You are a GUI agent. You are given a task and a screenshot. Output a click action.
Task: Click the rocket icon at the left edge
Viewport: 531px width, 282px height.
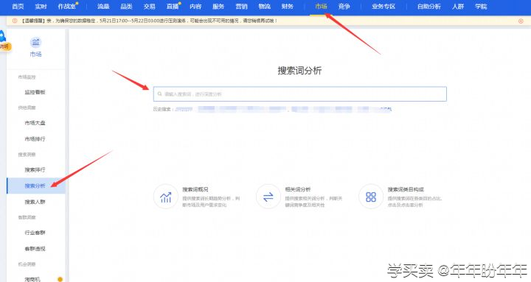2,36
